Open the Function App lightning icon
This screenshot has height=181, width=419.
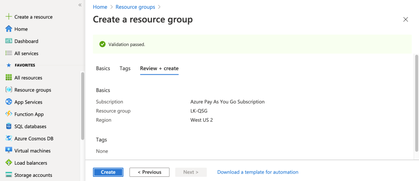[x=8, y=114]
